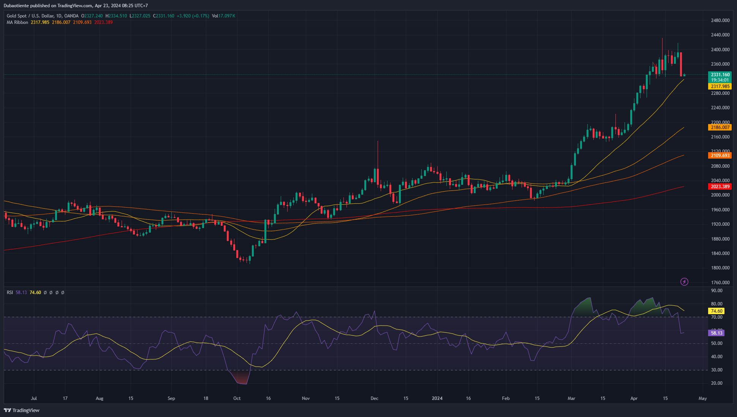This screenshot has width=737, height=417.
Task: Click the 2440.000 price axis label
Action: tap(720, 35)
